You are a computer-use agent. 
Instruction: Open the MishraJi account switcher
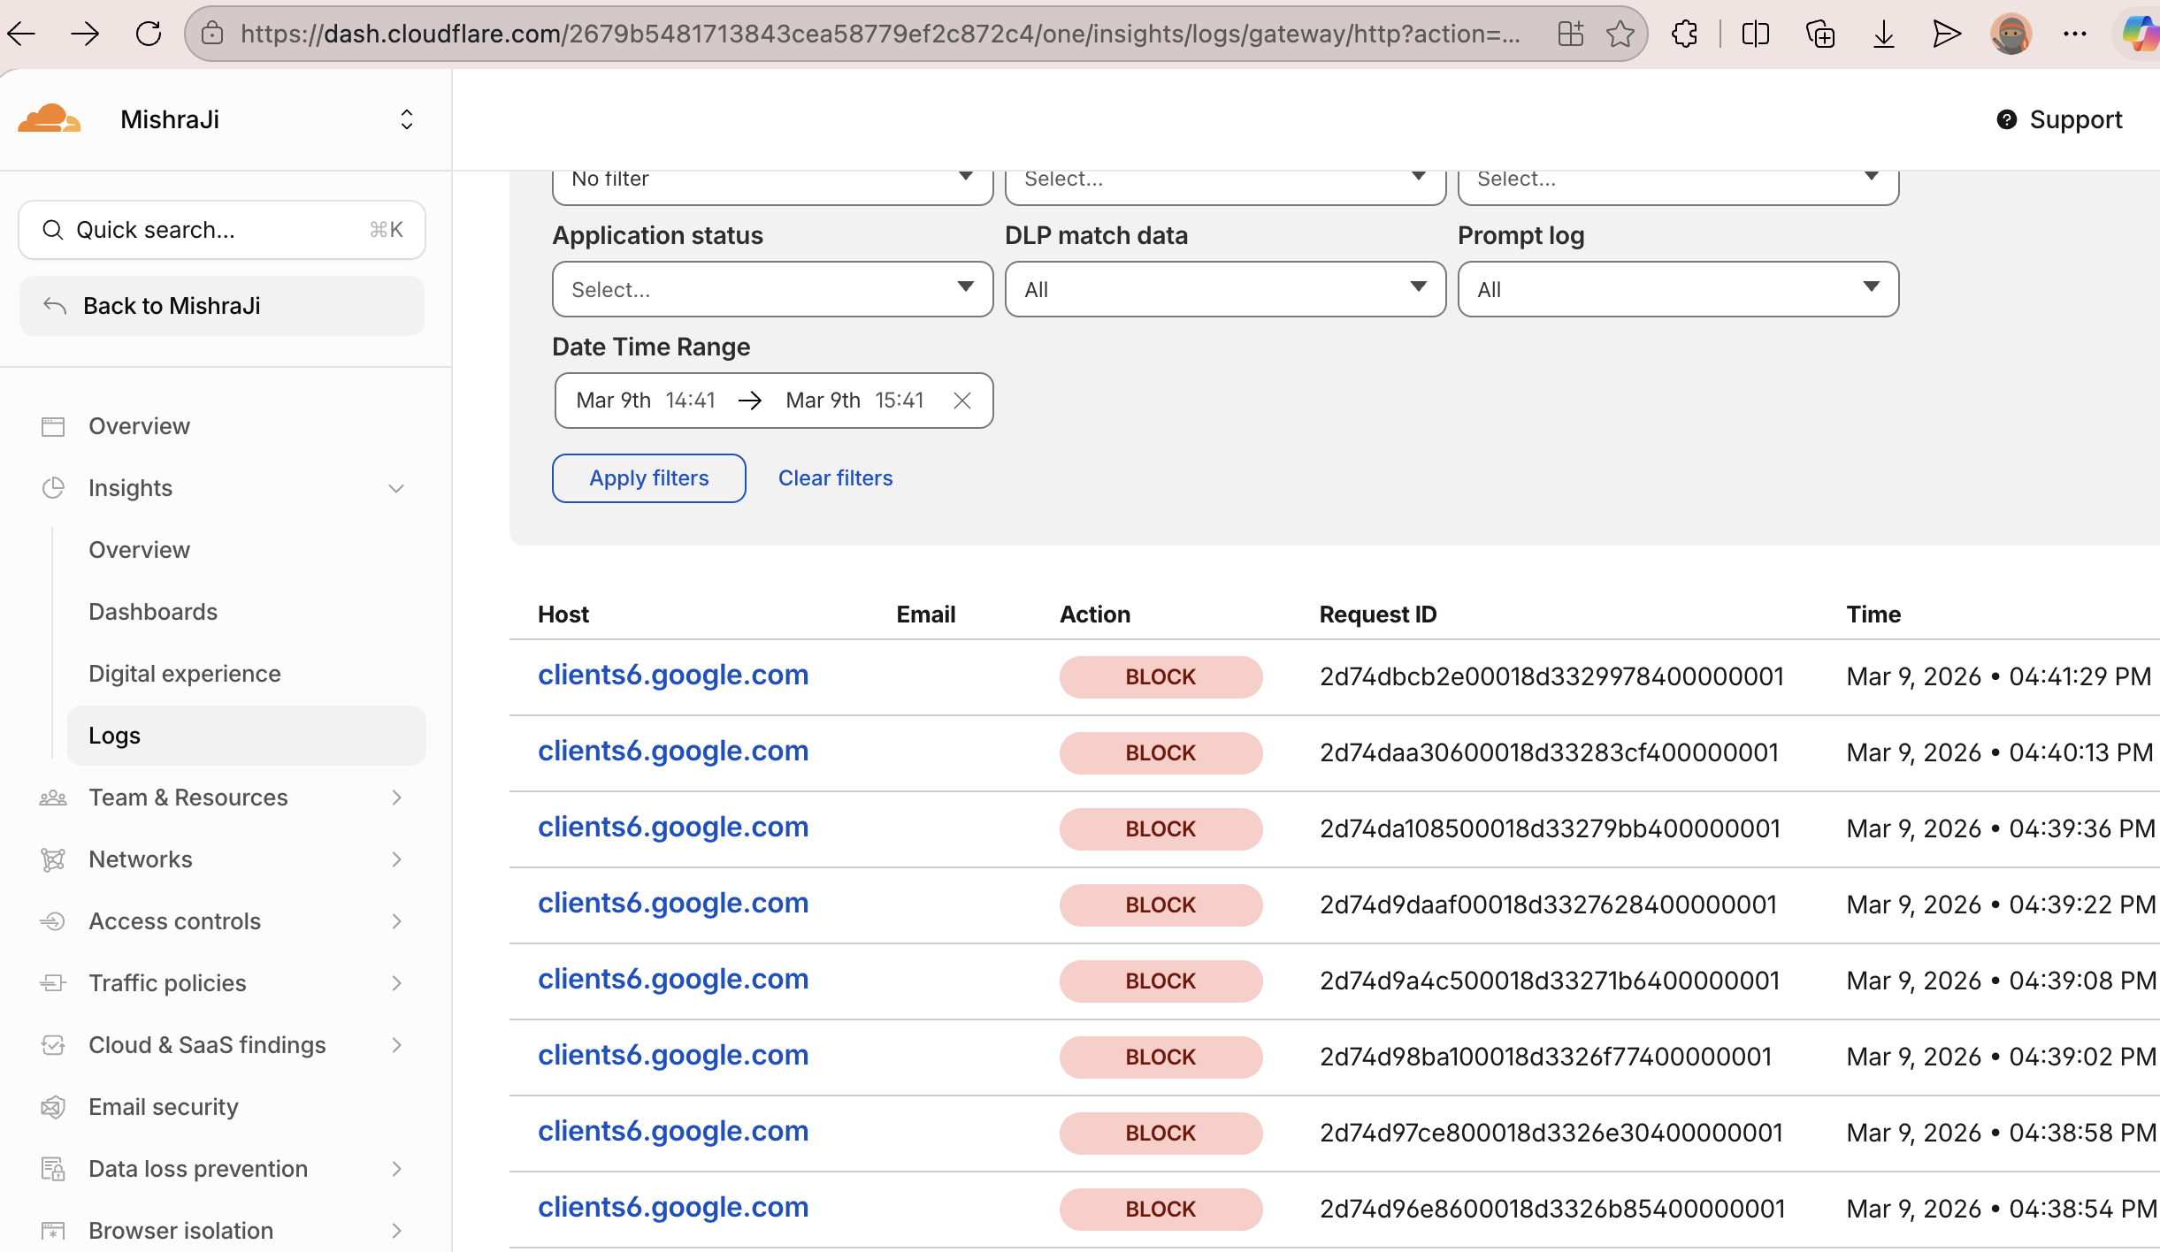coord(406,118)
